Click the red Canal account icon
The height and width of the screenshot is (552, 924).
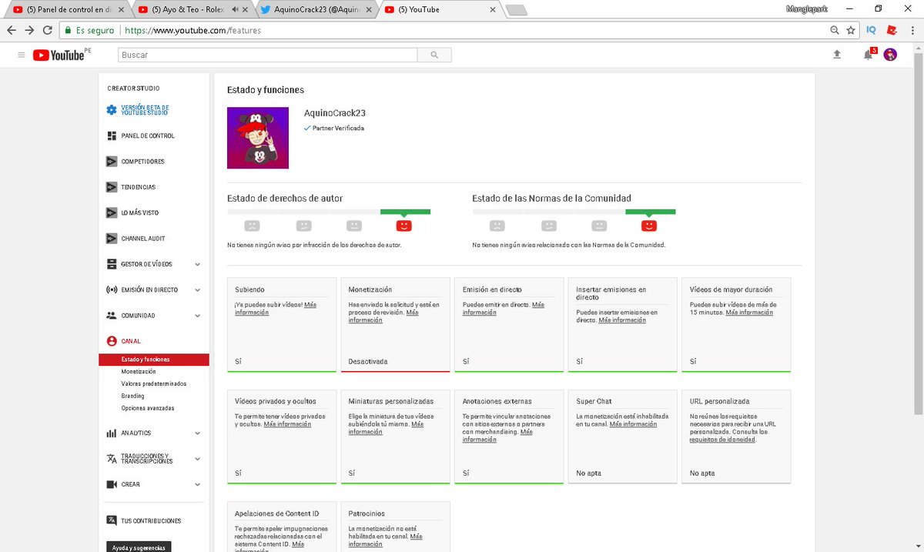[x=112, y=341]
